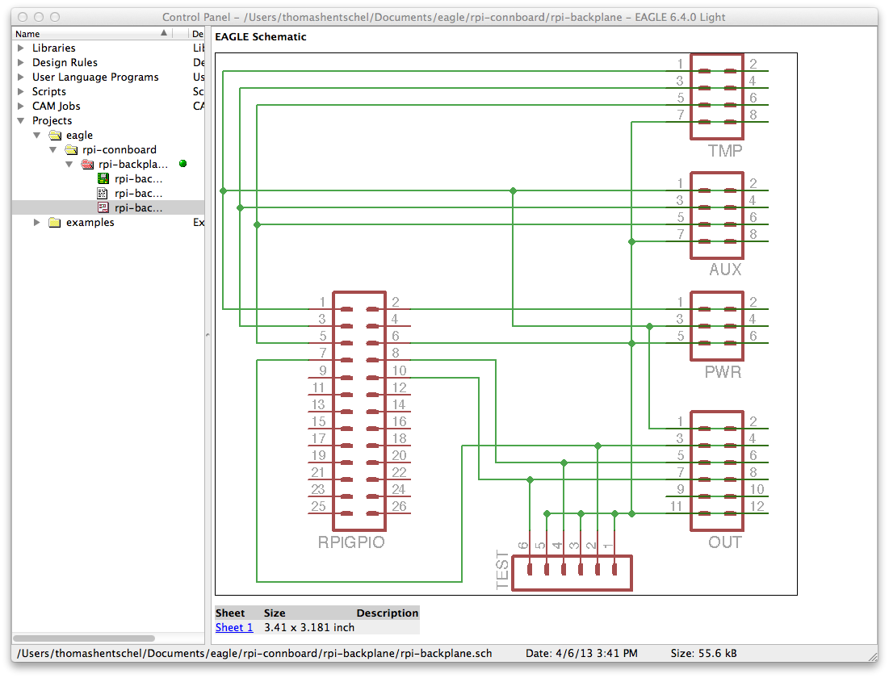Image resolution: width=889 pixels, height=678 pixels.
Task: Click 'Size: 55.6 kB' status text
Action: coord(703,653)
